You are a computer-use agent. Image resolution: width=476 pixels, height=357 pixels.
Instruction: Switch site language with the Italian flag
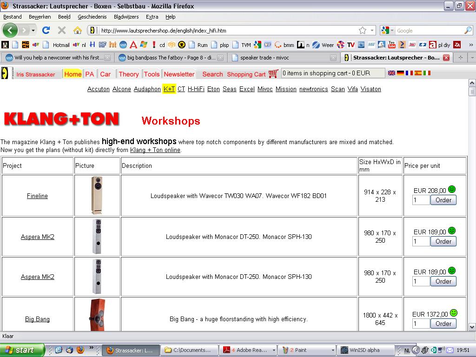point(427,73)
